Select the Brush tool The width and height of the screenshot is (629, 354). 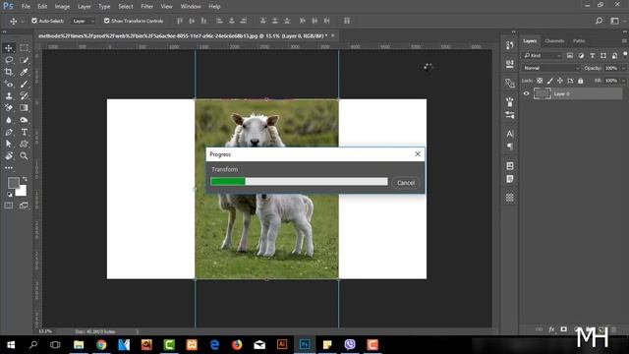point(24,84)
